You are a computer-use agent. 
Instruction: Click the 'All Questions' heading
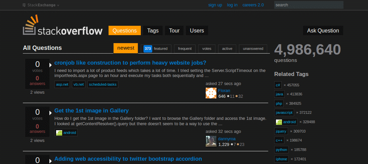click(42, 48)
